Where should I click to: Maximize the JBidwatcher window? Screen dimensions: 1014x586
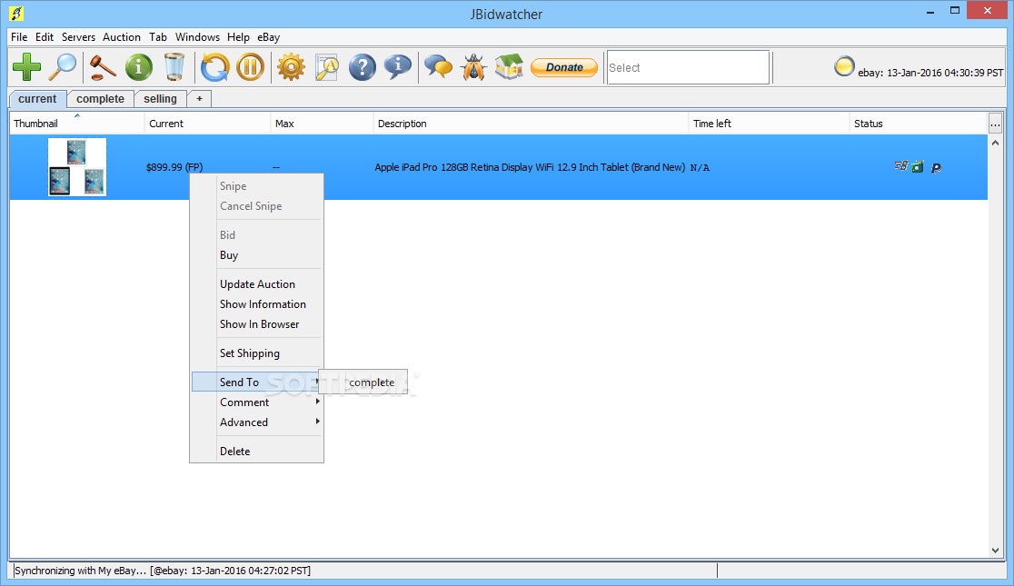coord(955,10)
